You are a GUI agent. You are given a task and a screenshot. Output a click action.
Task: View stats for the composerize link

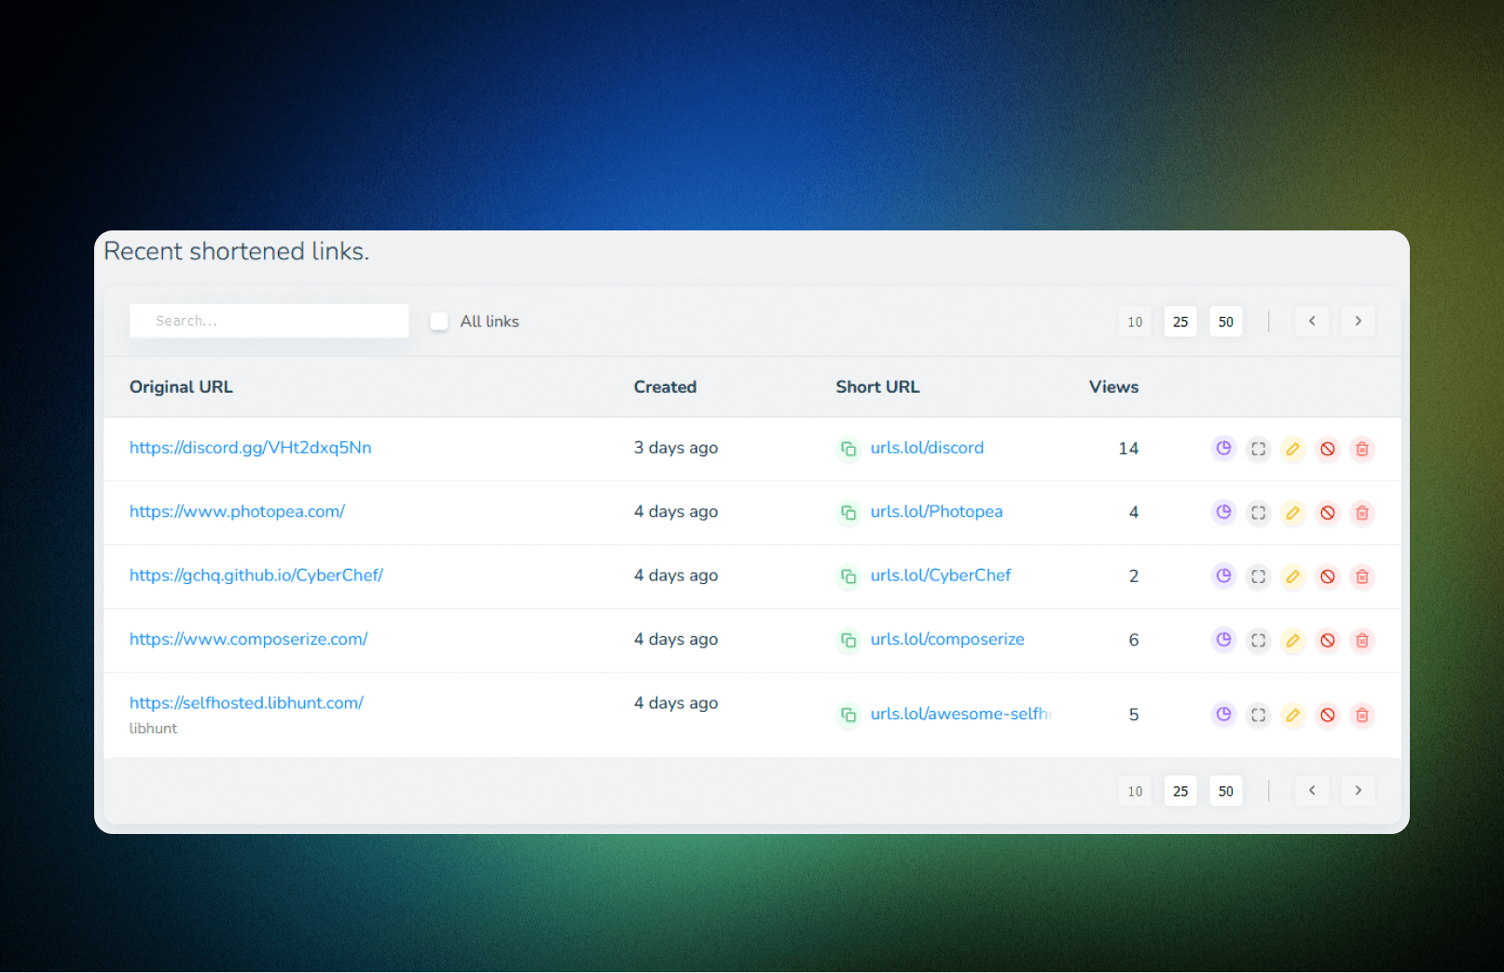(x=1223, y=640)
